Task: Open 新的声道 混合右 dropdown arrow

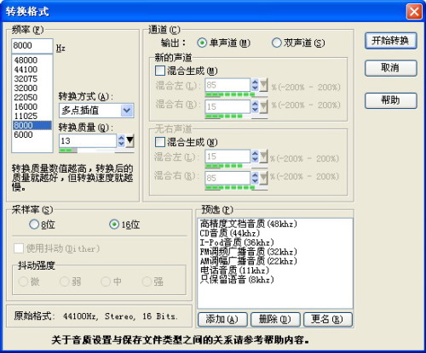Action: click(263, 106)
